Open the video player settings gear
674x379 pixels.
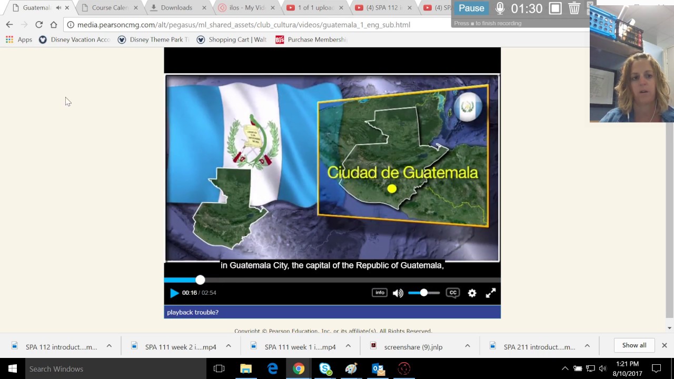tap(472, 293)
